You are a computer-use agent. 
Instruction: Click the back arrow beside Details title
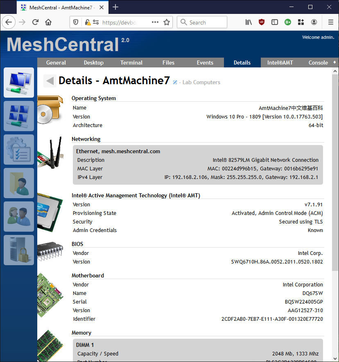50,81
